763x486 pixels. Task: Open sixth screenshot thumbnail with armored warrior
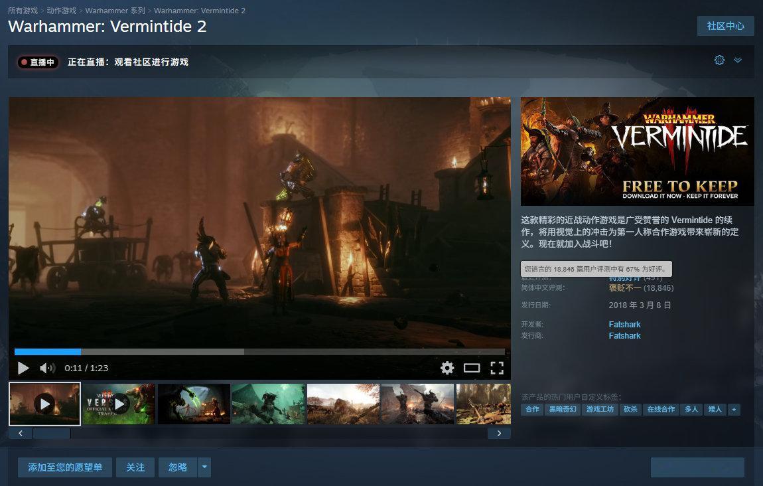[417, 404]
